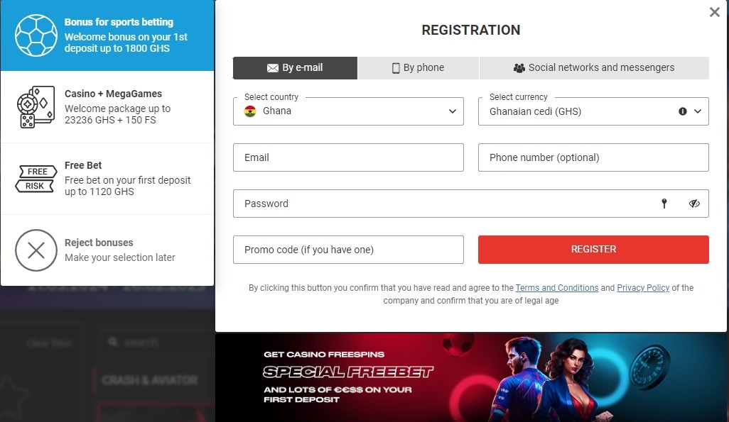Screen dimensions: 729x422
Task: Toggle password visibility eye icon
Action: [694, 204]
